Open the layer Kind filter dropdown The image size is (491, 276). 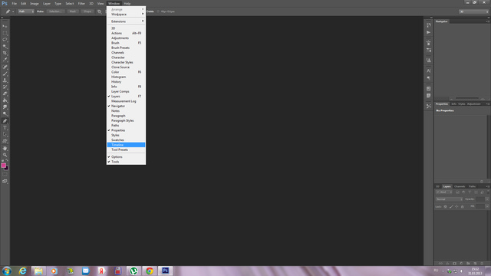tap(444, 192)
